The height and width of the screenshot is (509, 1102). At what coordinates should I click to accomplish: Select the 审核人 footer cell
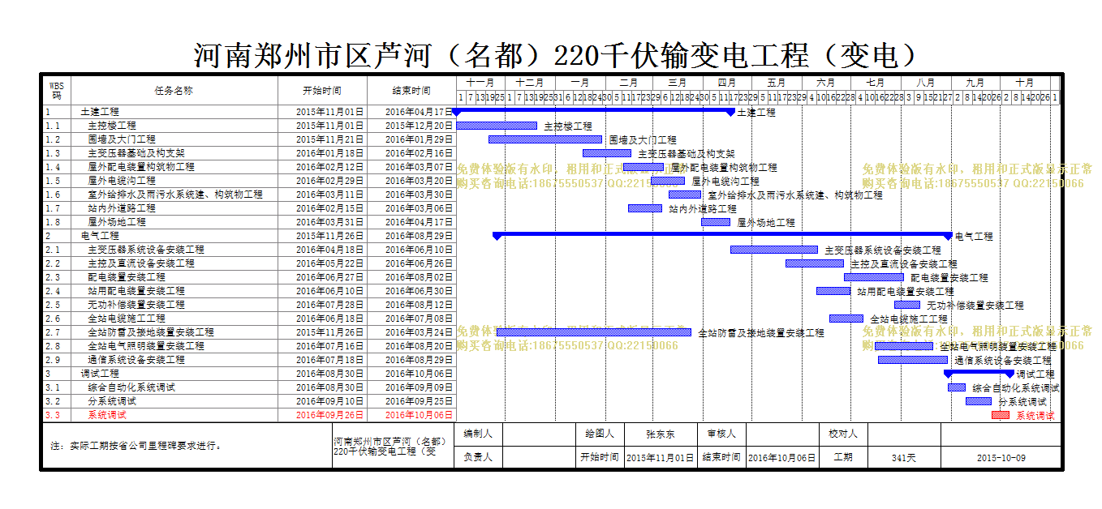click(x=721, y=434)
